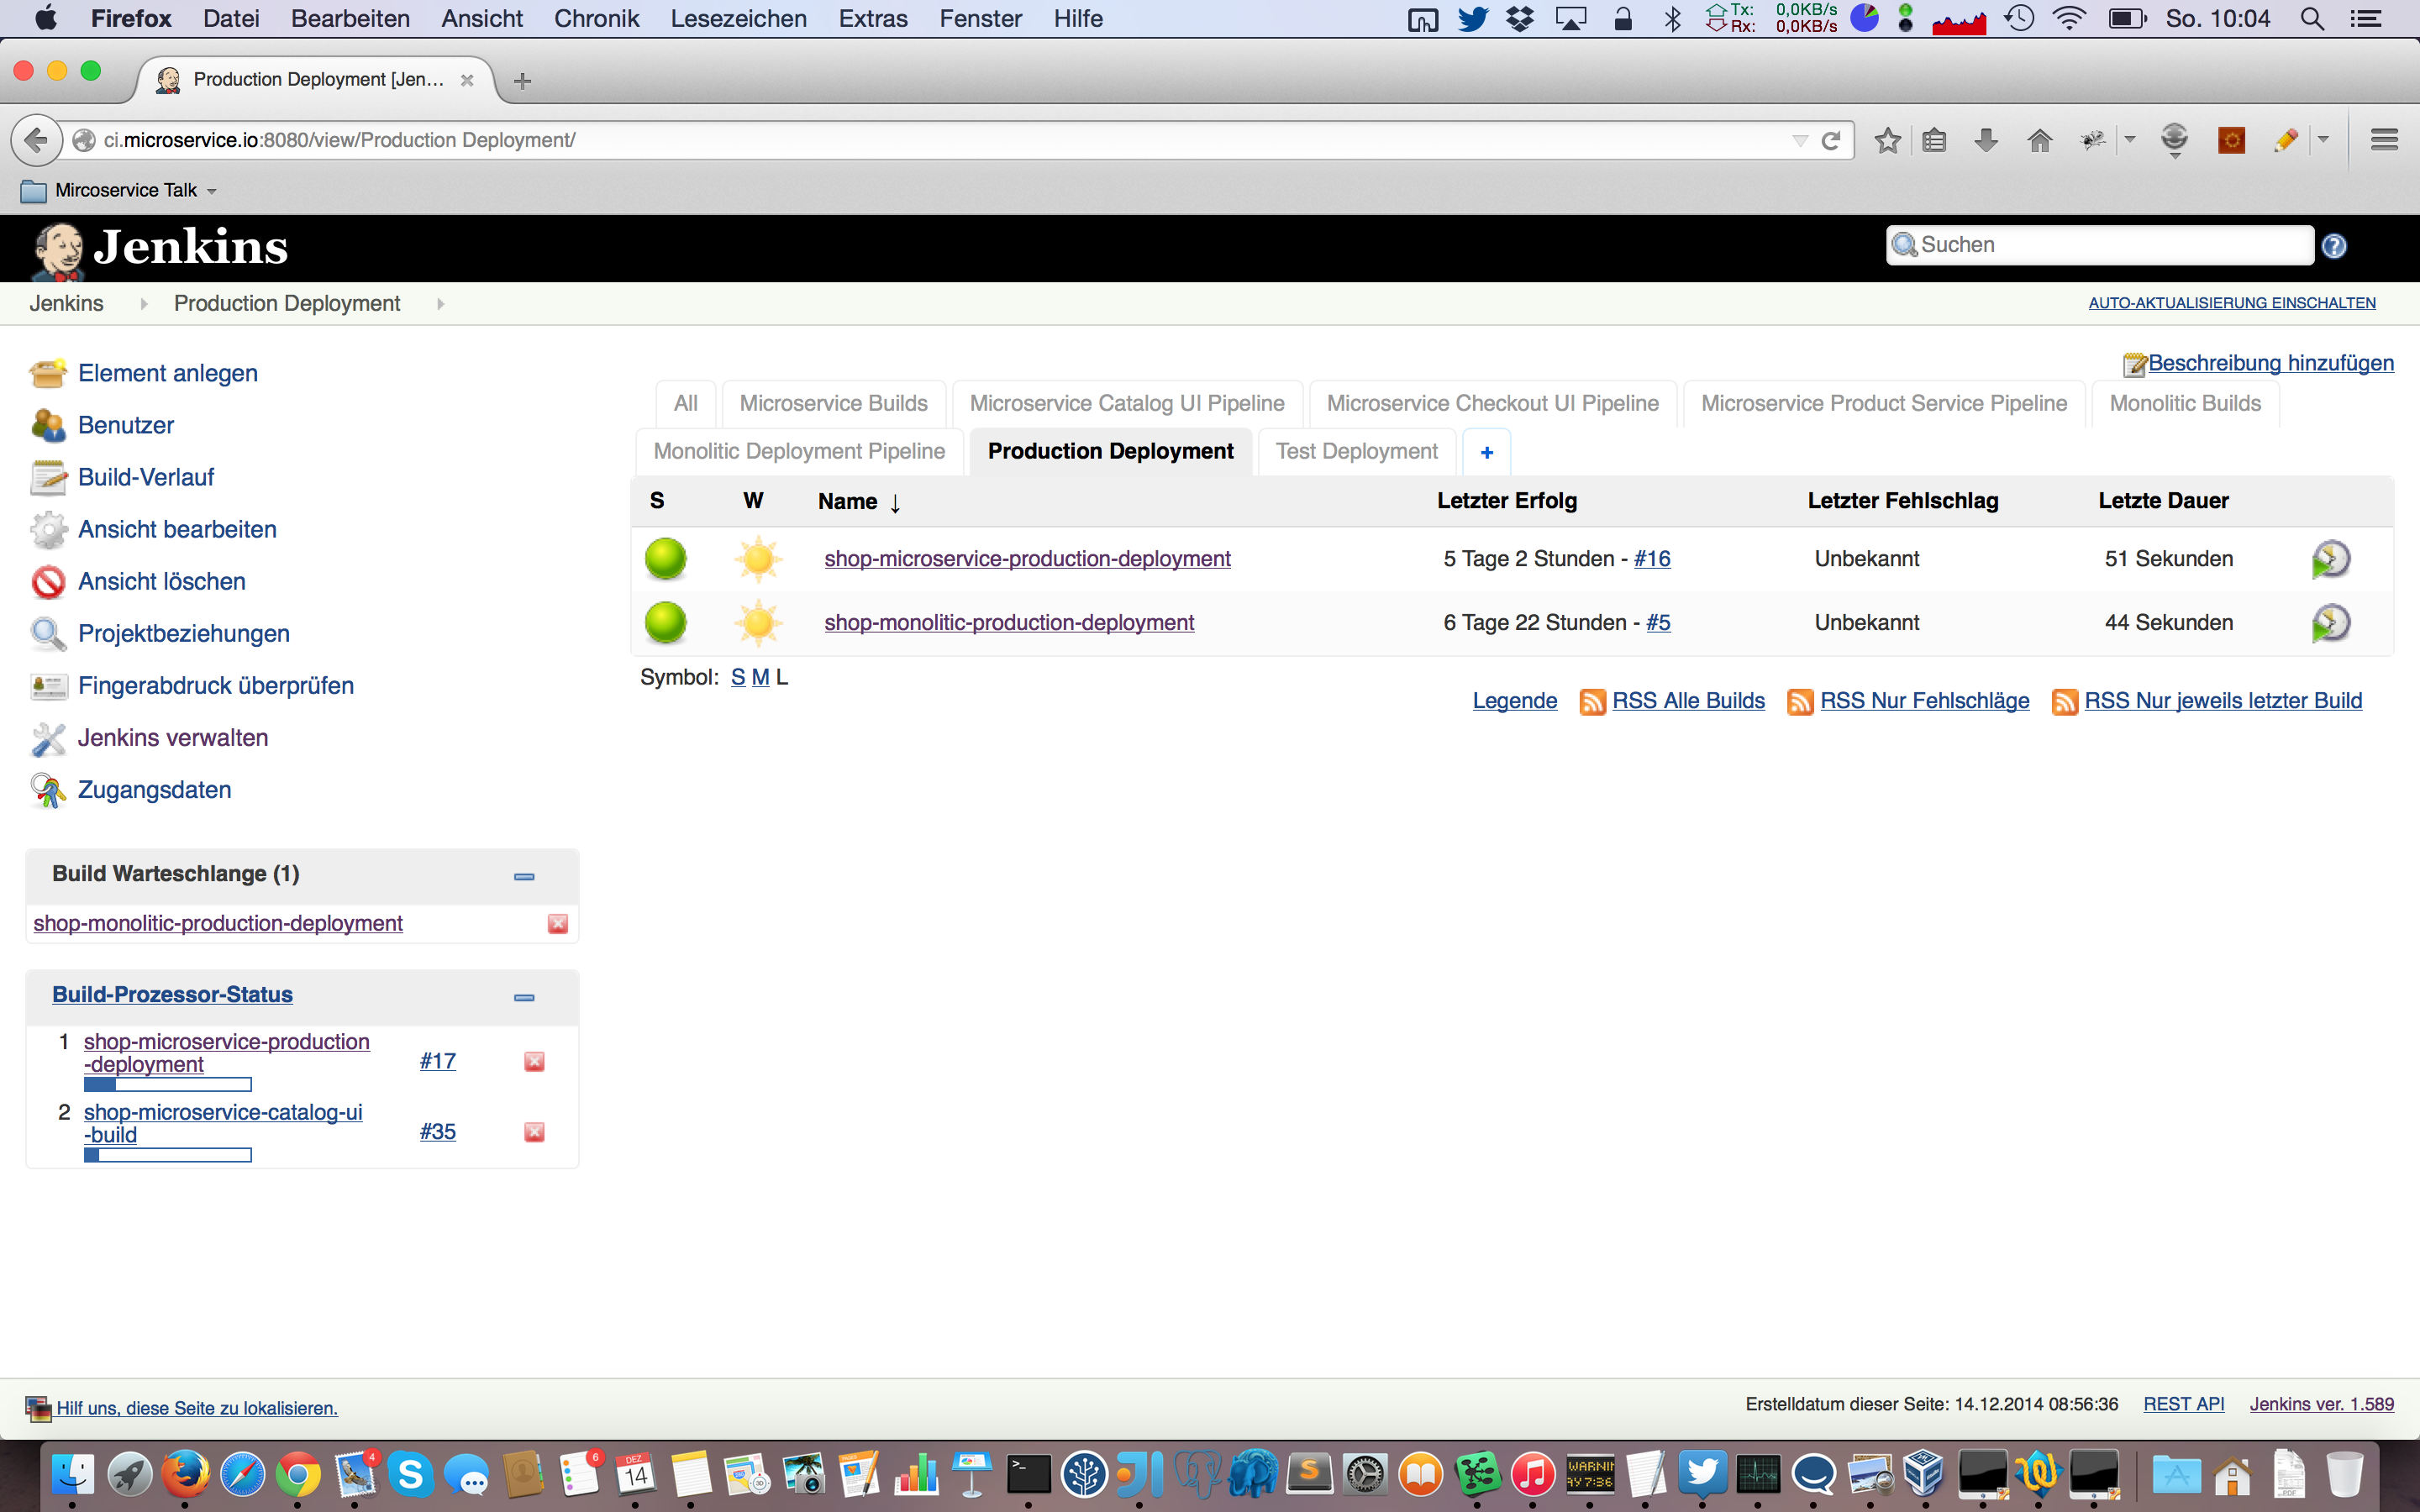Schedule build for shop-monolitic-production-deployment row
The width and height of the screenshot is (2420, 1512).
click(x=2330, y=623)
